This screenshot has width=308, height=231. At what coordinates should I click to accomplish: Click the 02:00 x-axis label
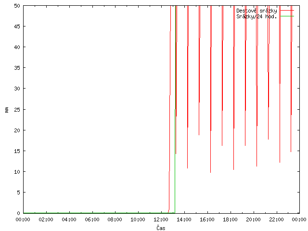[46, 219]
